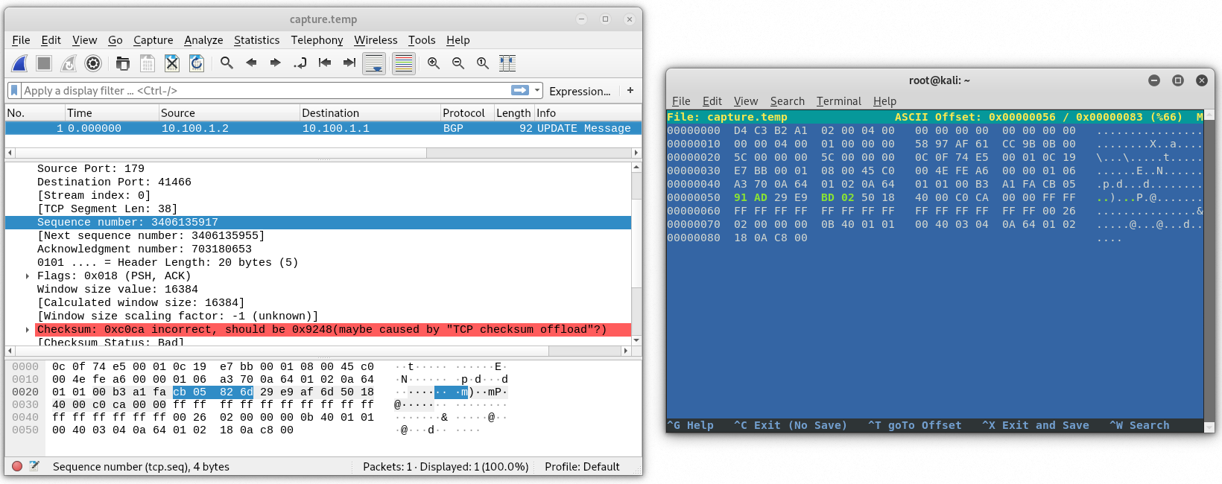Jump to the first packet icon
This screenshot has width=1222, height=484.
pyautogui.click(x=325, y=63)
